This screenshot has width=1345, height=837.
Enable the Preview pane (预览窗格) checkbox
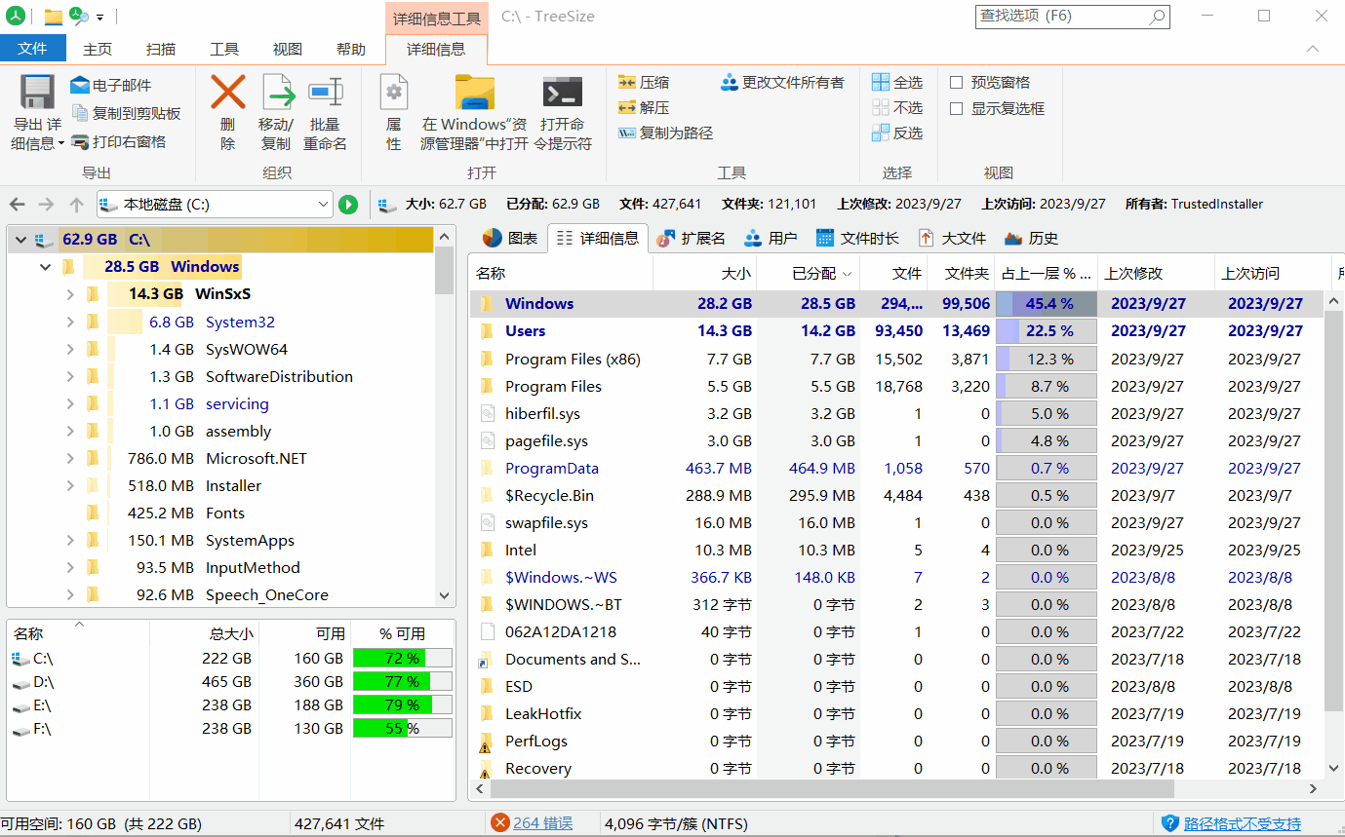point(957,83)
